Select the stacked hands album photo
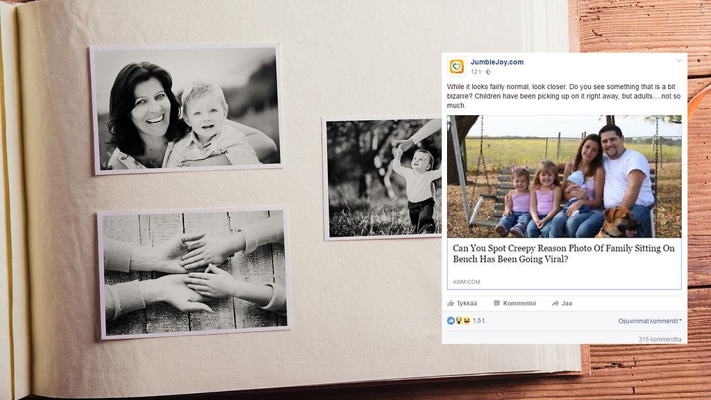The height and width of the screenshot is (400, 711). [x=194, y=273]
